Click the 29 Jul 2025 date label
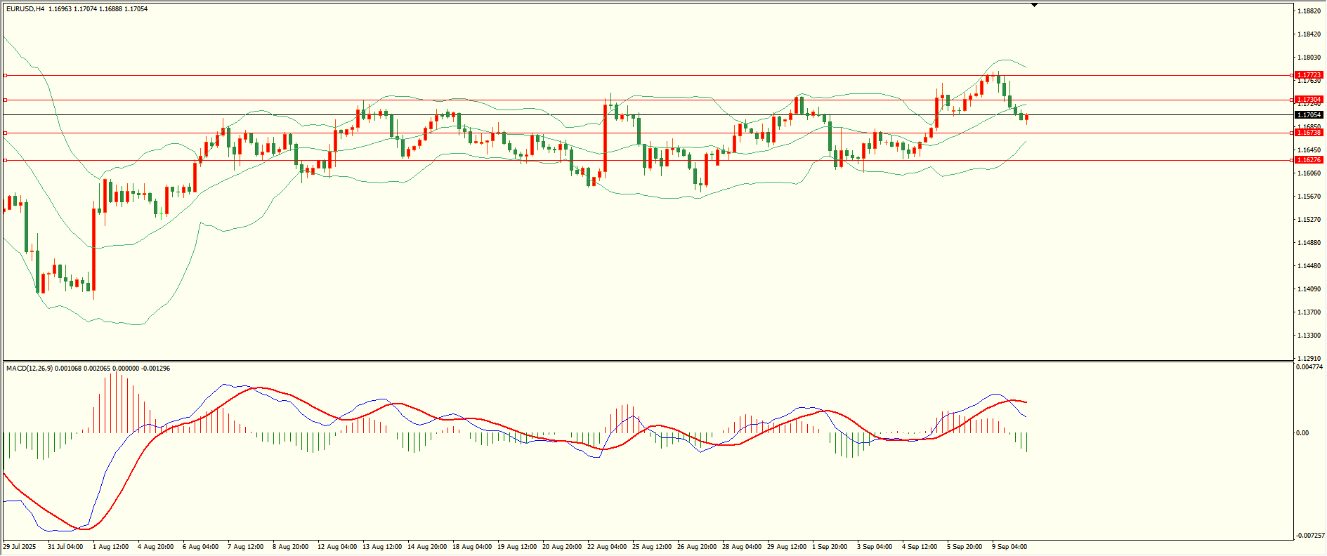The image size is (1327, 556). pos(20,547)
